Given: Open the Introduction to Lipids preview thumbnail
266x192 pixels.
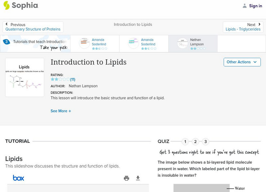Looking at the screenshot, I should tap(25, 77).
